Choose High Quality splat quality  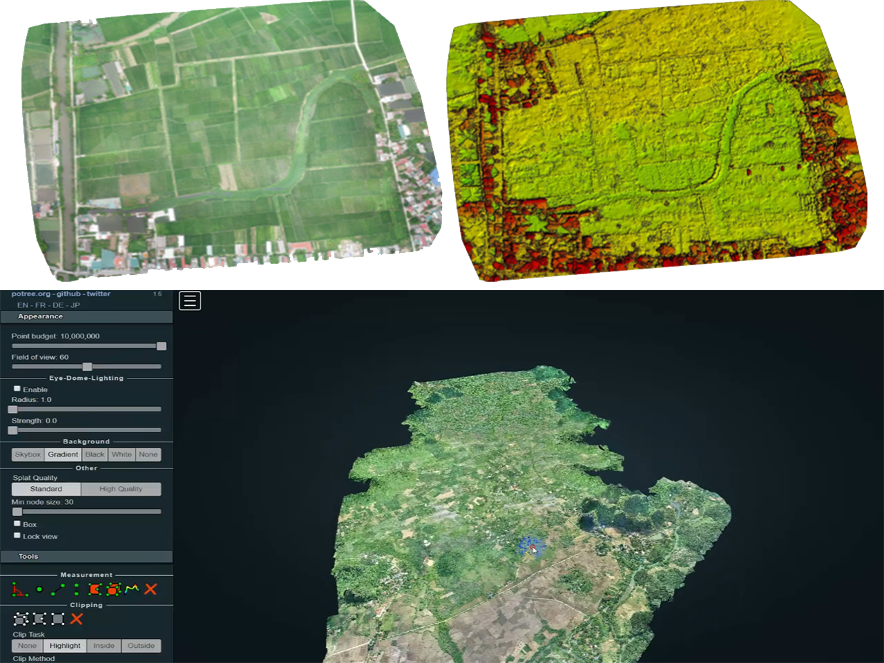121,489
